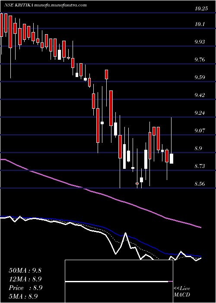The width and height of the screenshot is (216, 303).
Task: Click the pink 50MA line end point
Action: pos(201,227)
